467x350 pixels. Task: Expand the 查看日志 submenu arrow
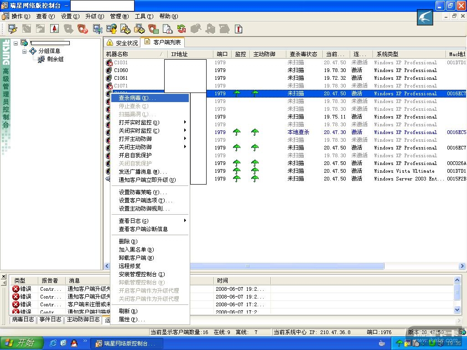click(185, 221)
